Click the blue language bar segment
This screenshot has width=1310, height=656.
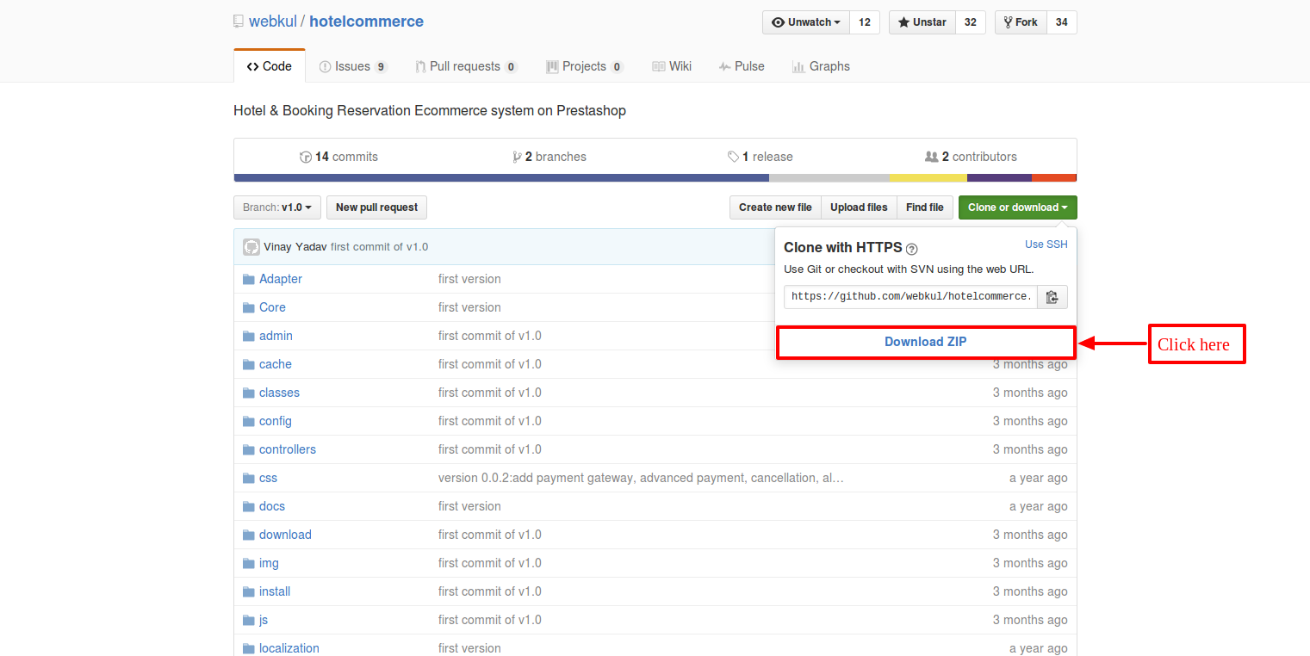501,178
